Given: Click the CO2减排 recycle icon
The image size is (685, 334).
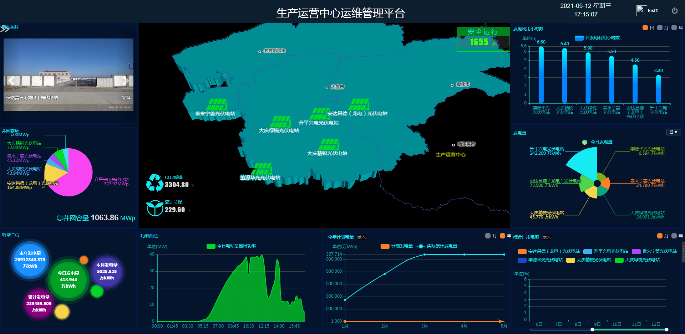Looking at the screenshot, I should pos(154,183).
